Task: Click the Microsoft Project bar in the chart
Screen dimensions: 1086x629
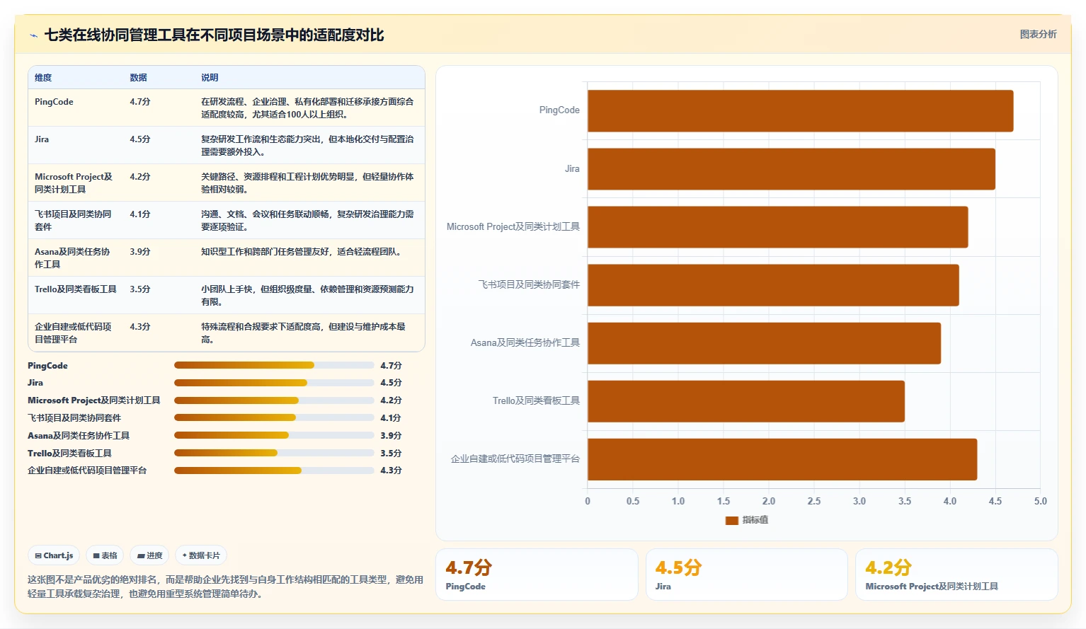Action: click(777, 227)
